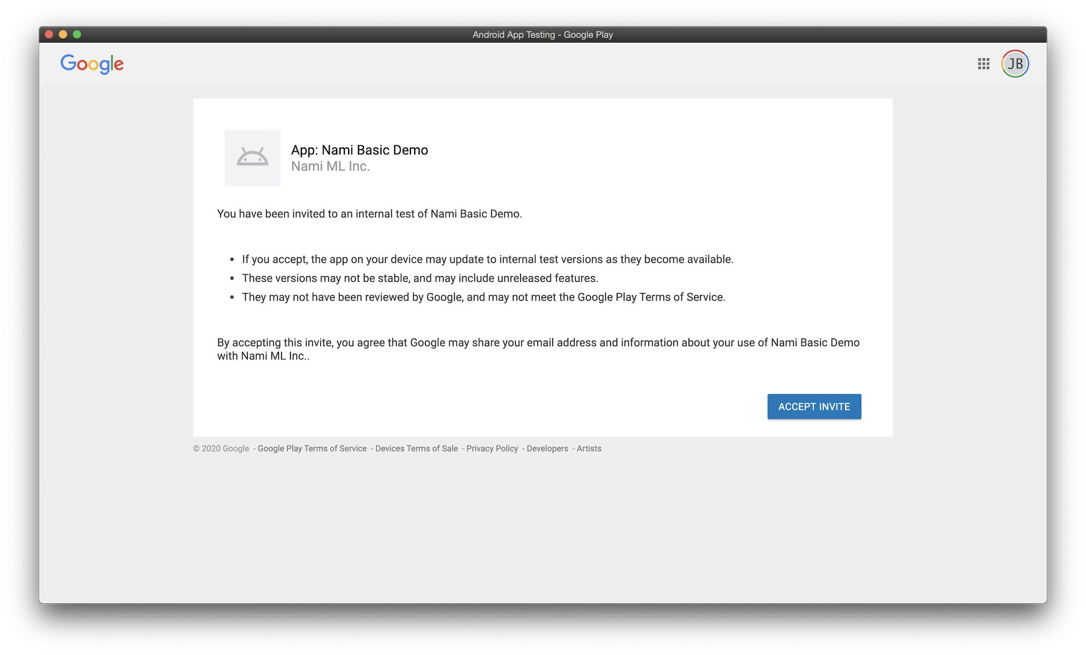Click the Accept Invite button
Image resolution: width=1086 pixels, height=655 pixels.
[x=814, y=407]
